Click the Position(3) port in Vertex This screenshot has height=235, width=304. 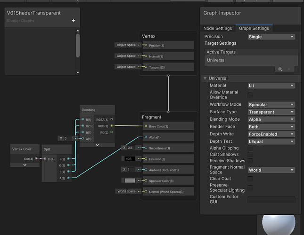(146, 45)
